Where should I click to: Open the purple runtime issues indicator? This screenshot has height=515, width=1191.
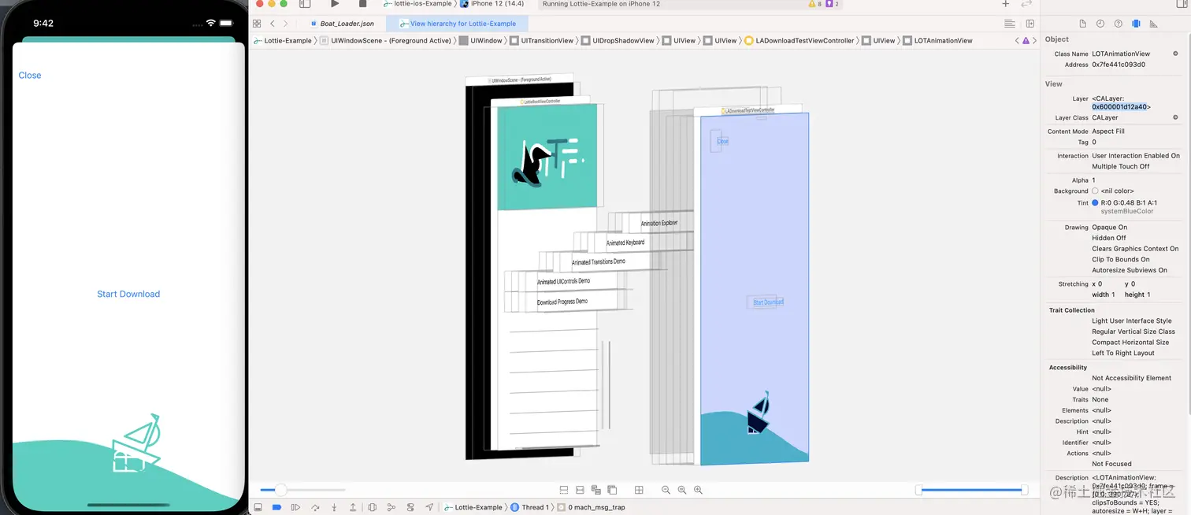pyautogui.click(x=831, y=4)
